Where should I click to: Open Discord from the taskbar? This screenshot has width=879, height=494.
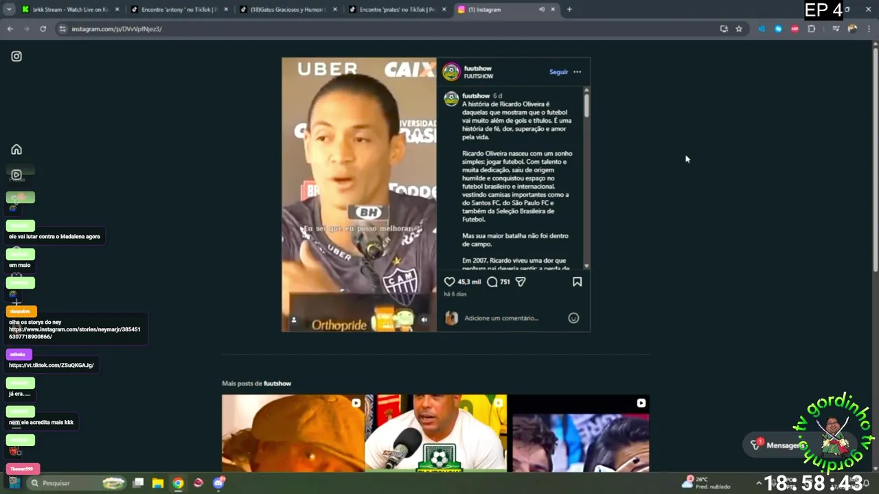click(218, 483)
